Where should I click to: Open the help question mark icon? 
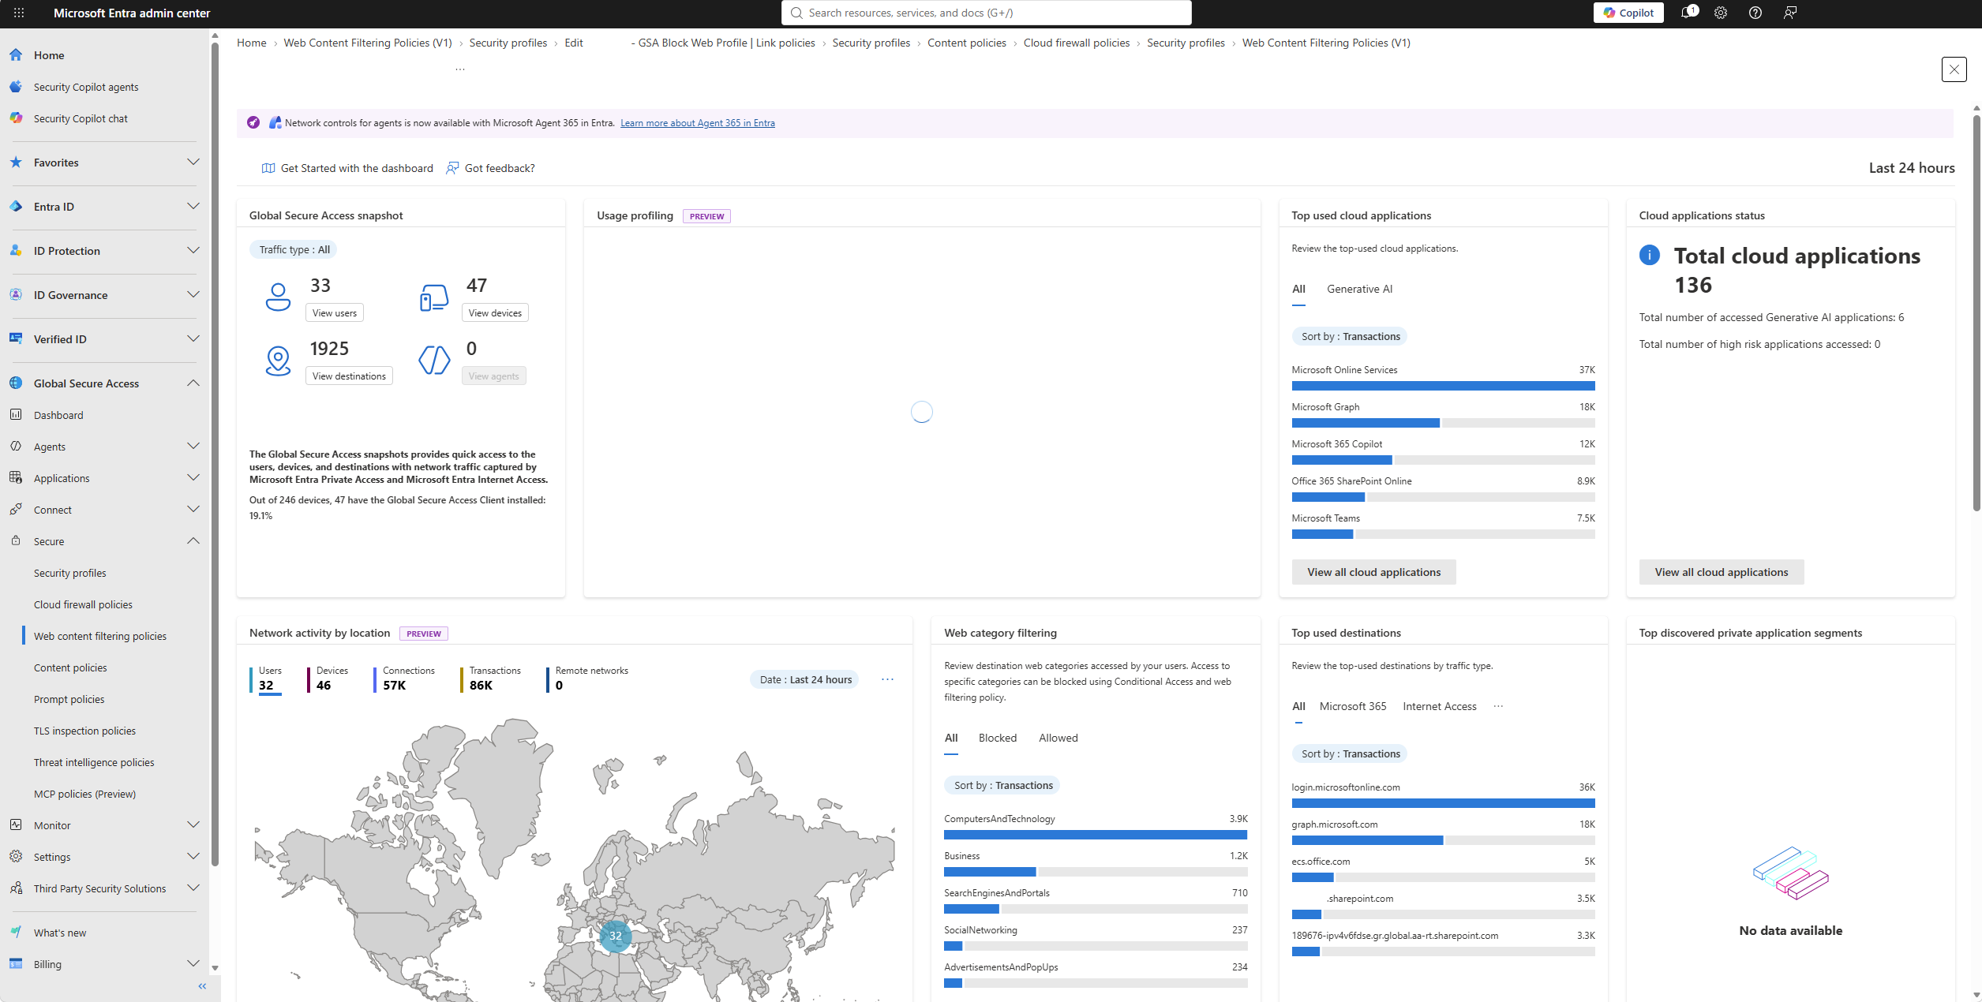tap(1755, 13)
